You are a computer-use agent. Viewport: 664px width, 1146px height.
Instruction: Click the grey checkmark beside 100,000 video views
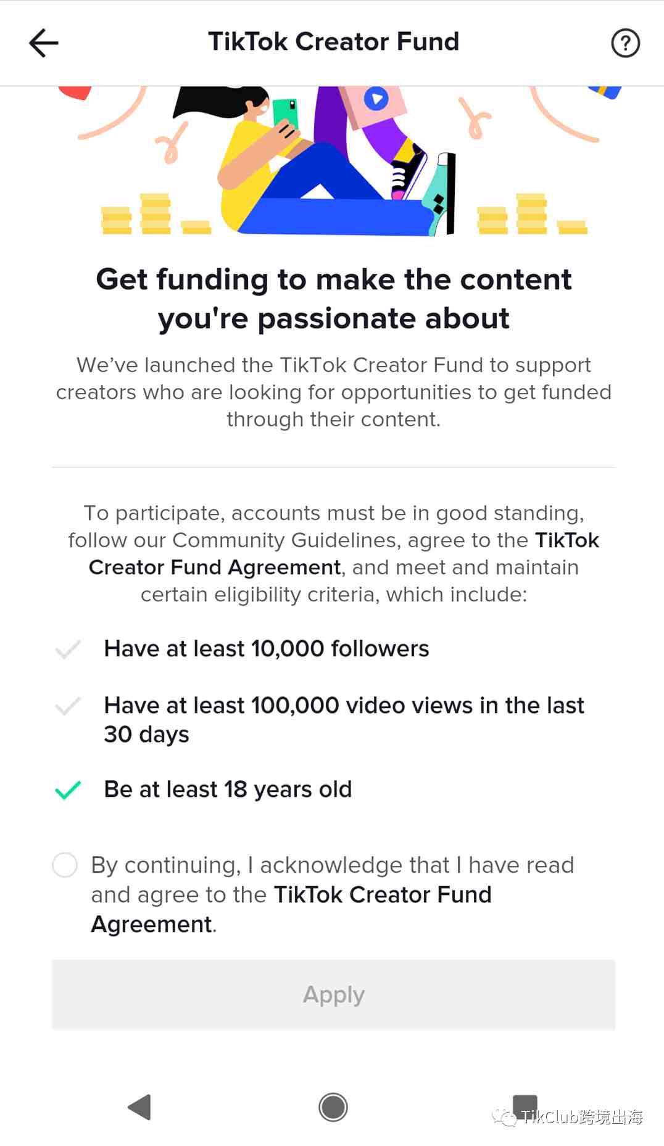tap(68, 706)
